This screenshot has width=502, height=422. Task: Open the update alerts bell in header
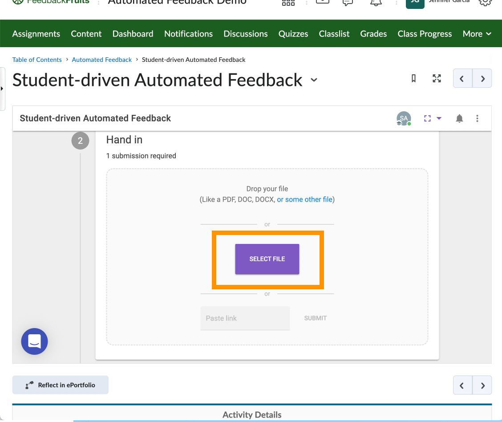[376, 3]
